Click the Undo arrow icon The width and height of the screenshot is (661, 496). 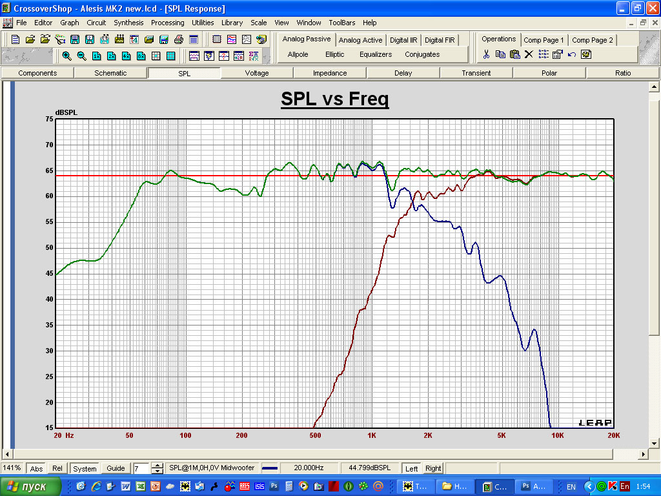572,54
